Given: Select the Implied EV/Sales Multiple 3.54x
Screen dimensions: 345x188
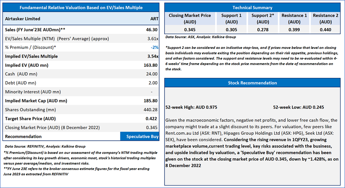Looking at the screenshot, I should [x=153, y=56].
